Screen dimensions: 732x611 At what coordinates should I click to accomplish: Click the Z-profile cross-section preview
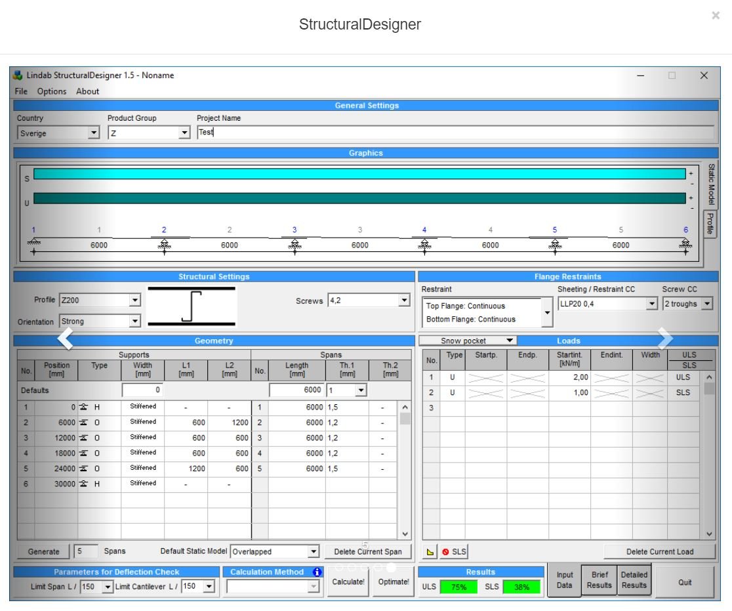click(191, 306)
